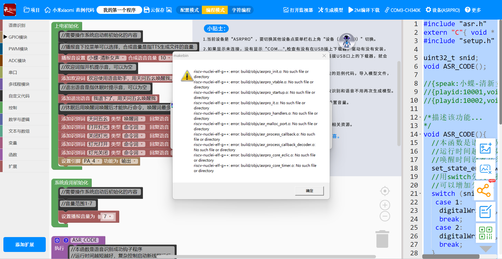Open the 打开监视器 monitor

(x=298, y=10)
